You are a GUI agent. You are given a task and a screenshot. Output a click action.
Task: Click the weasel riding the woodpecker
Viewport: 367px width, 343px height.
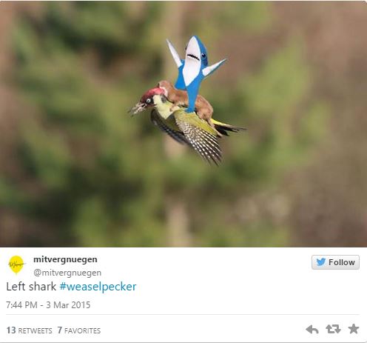[187, 100]
